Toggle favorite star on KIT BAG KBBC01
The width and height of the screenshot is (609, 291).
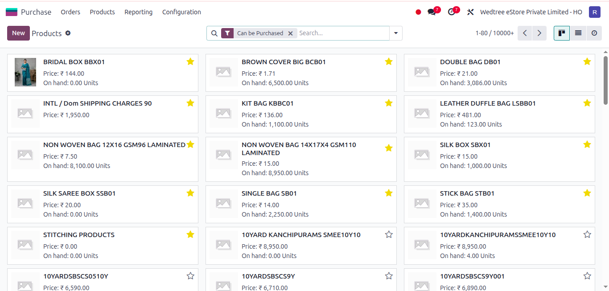[389, 103]
